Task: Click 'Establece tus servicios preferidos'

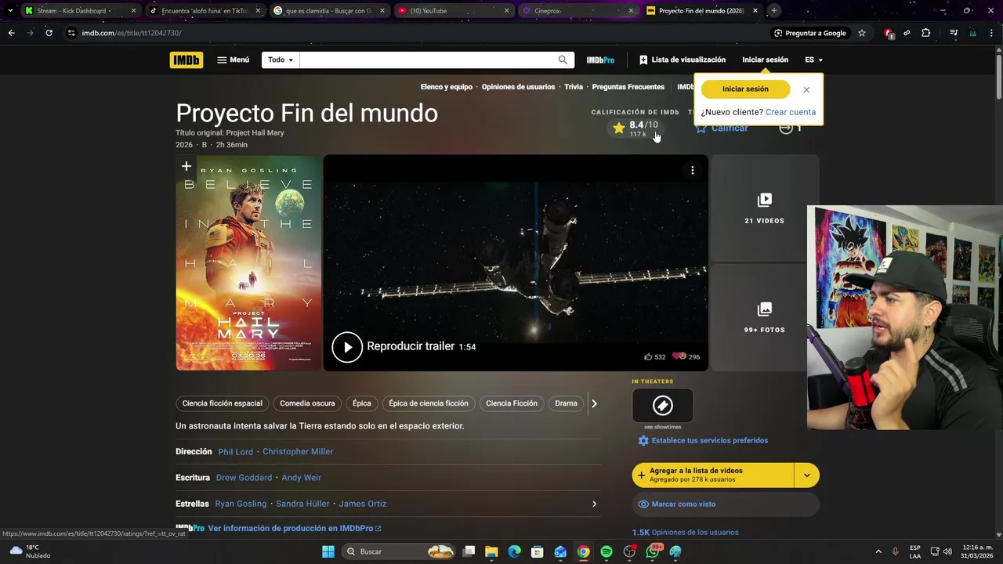Action: 703,441
